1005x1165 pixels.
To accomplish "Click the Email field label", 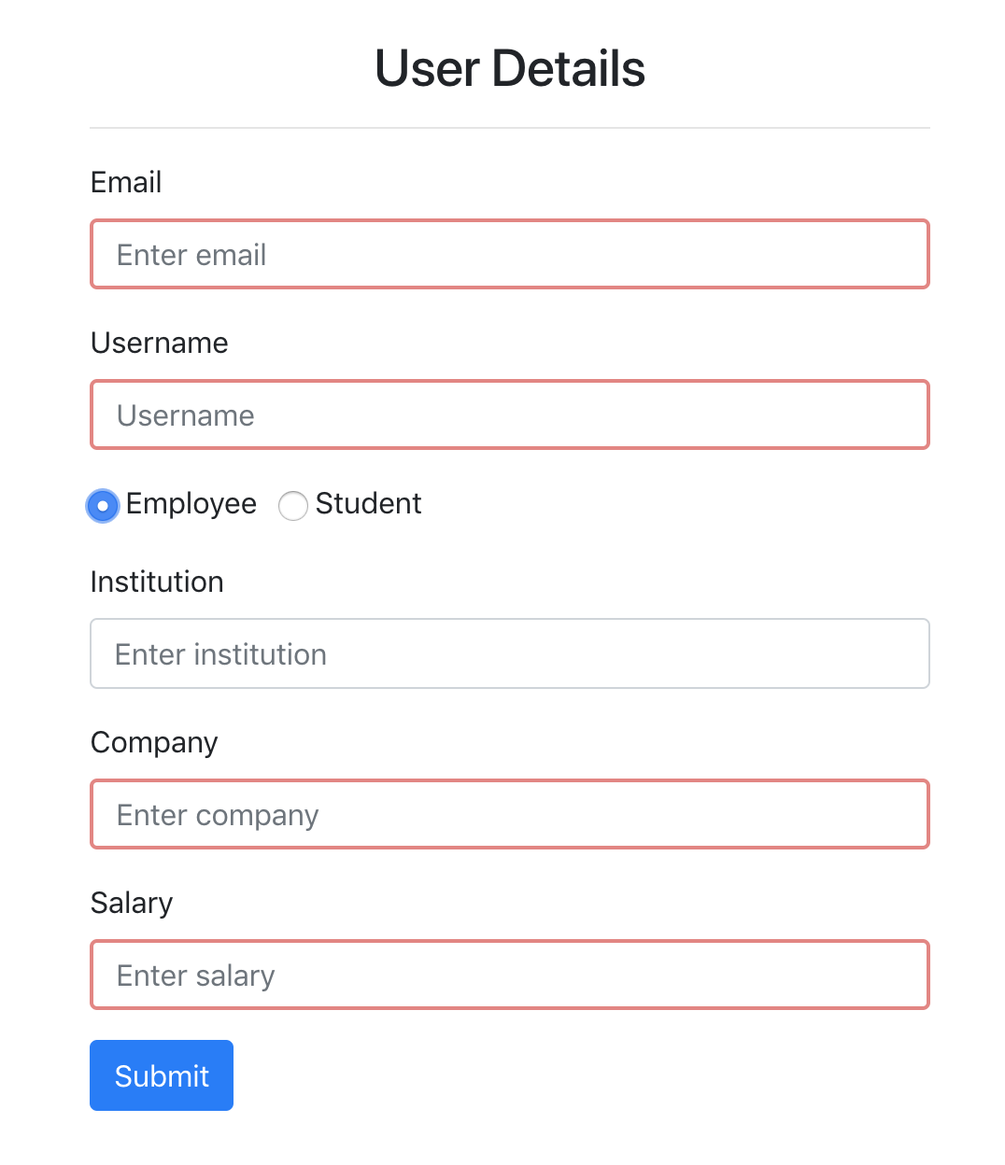I will (126, 183).
